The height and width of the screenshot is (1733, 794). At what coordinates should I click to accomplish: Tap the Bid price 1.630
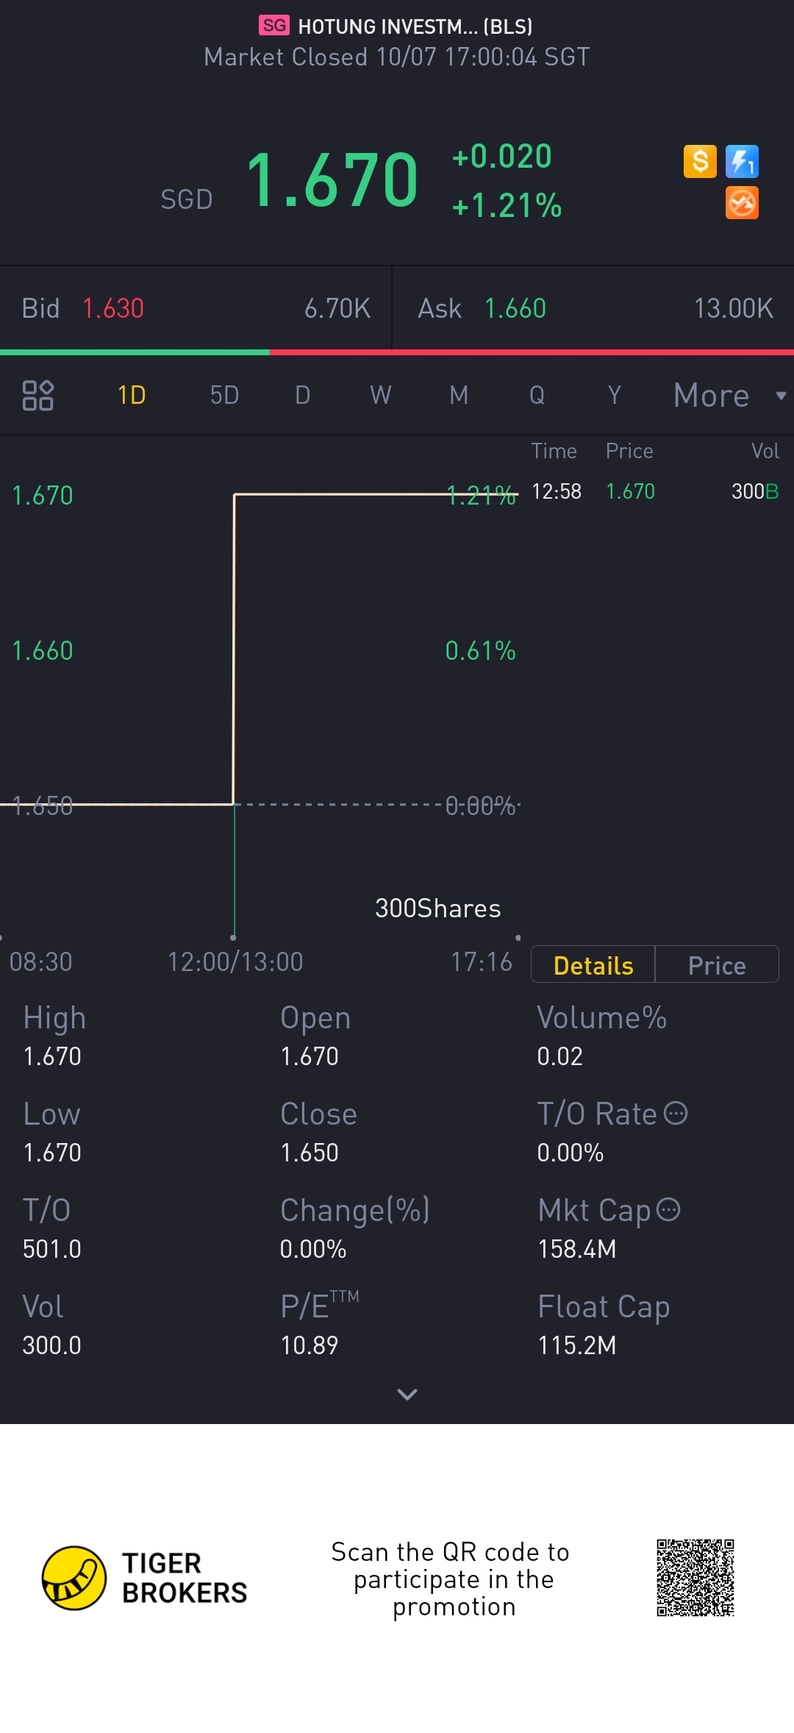[x=113, y=308]
